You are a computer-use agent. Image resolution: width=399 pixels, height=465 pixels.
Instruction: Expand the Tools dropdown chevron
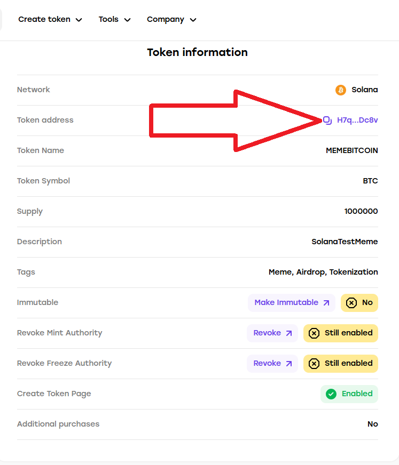tap(128, 20)
